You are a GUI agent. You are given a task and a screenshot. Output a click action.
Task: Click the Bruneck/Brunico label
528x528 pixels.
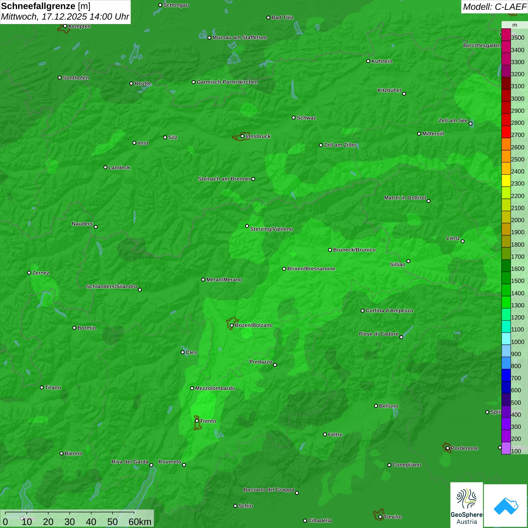tap(354, 250)
